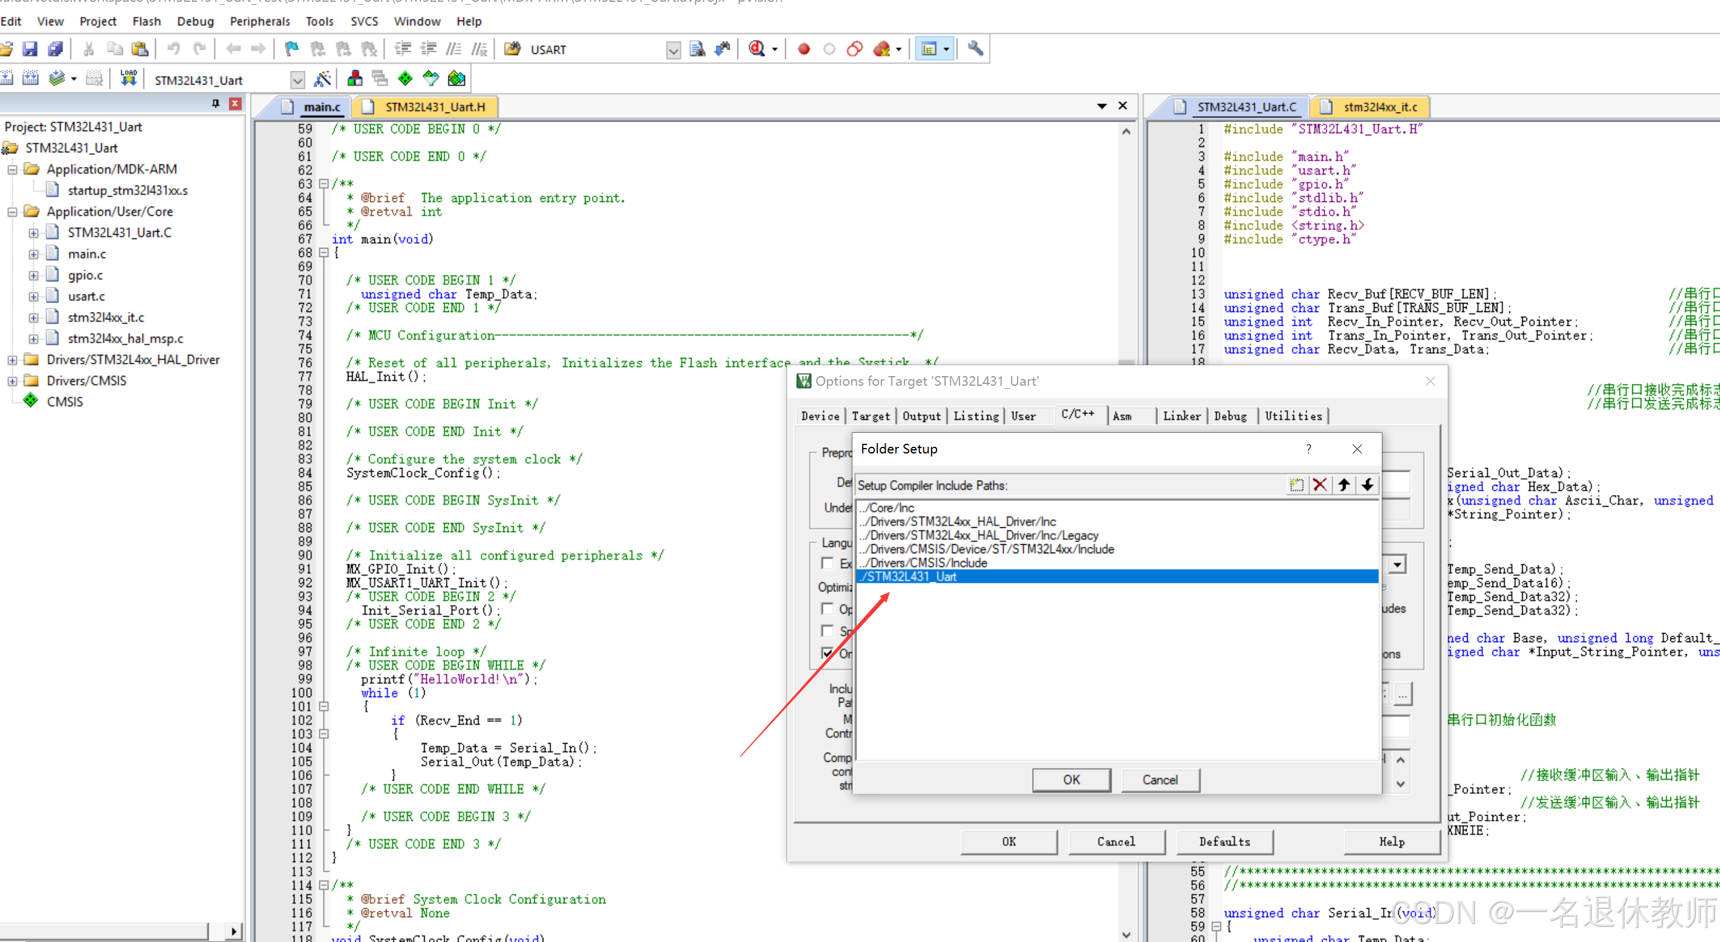The width and height of the screenshot is (1720, 942).
Task: Click the Configuration wrench icon
Action: [x=975, y=49]
